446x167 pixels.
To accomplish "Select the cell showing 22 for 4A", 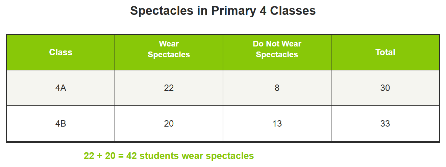I will (x=169, y=88).
